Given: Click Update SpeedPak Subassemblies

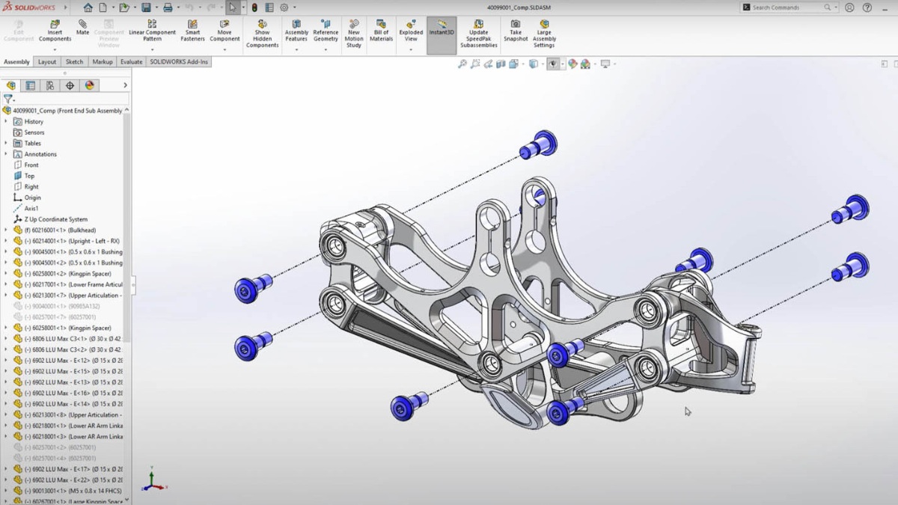Looking at the screenshot, I should pyautogui.click(x=478, y=34).
